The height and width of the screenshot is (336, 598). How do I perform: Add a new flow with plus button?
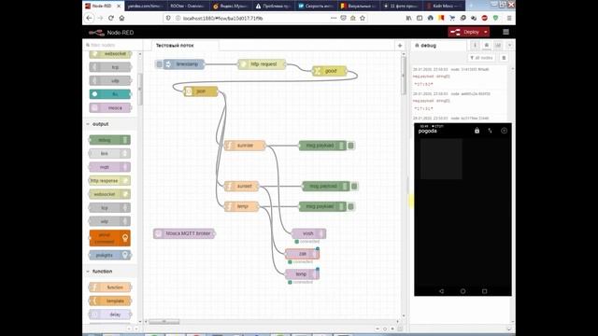(400, 46)
